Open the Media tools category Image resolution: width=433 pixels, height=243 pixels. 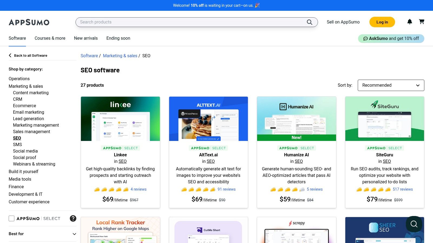20,179
